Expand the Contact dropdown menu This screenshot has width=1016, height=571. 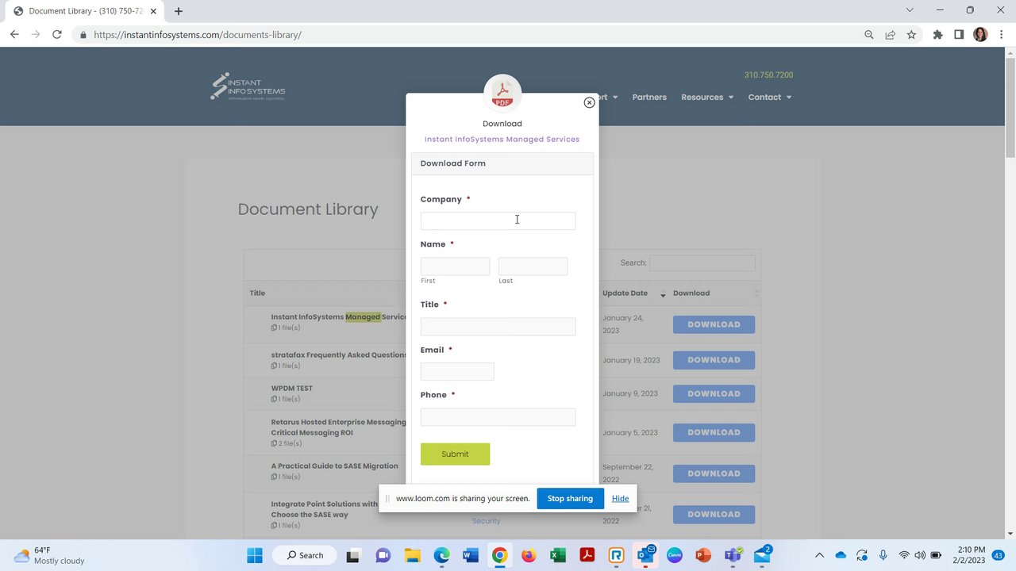[x=770, y=97]
